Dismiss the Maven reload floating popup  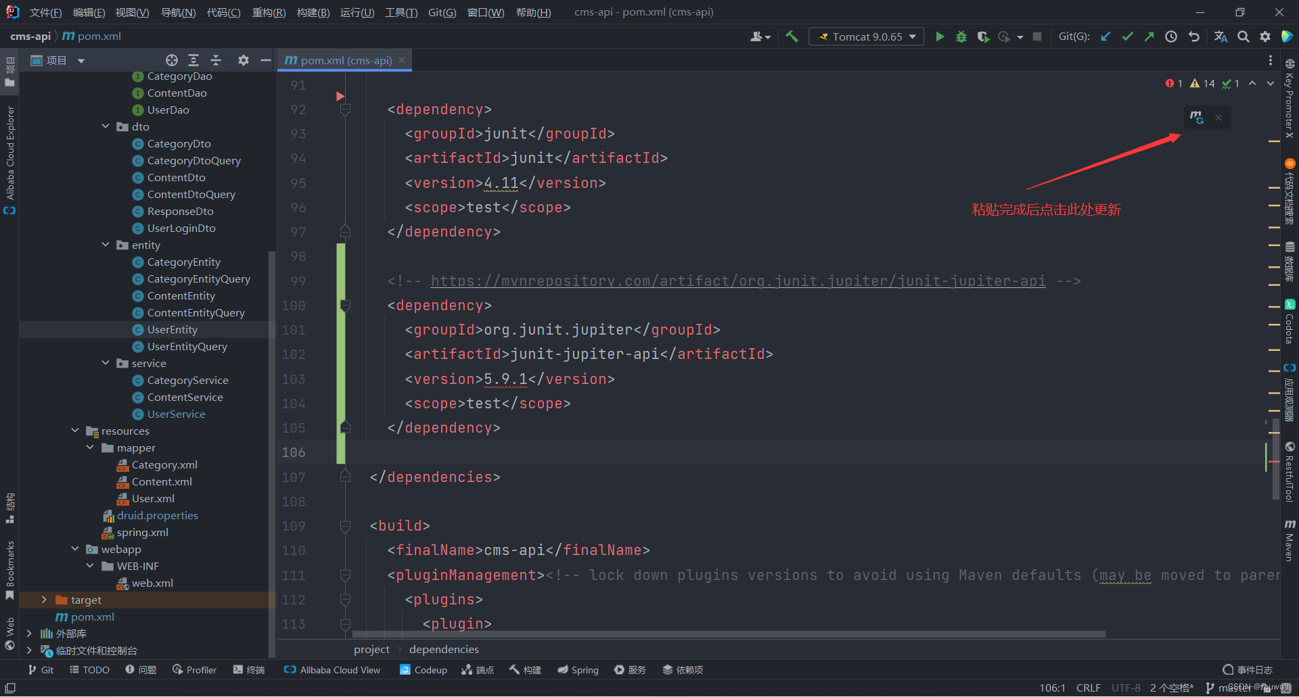1218,118
